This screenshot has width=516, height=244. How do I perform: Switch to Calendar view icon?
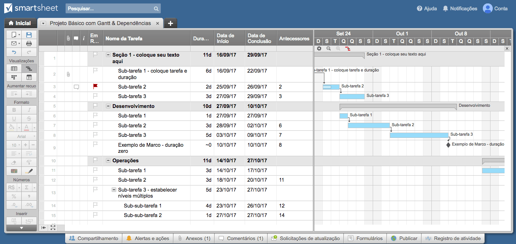click(29, 77)
